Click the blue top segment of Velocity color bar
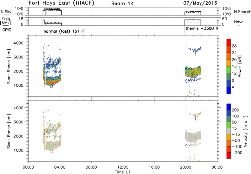The width and height of the screenshot is (251, 174). (x=229, y=107)
